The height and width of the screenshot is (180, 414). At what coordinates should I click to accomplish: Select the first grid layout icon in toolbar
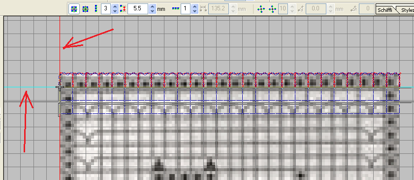click(x=74, y=9)
